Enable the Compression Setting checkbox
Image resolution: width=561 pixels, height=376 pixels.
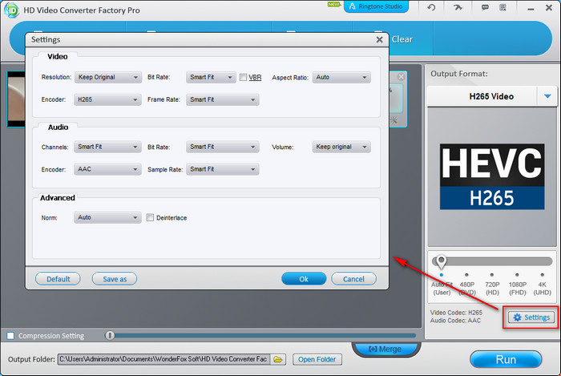10,336
